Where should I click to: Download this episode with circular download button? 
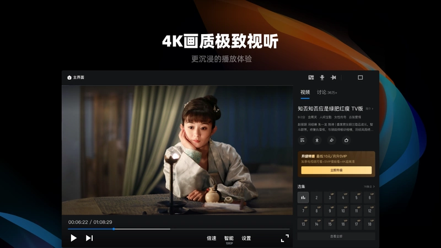point(317,140)
